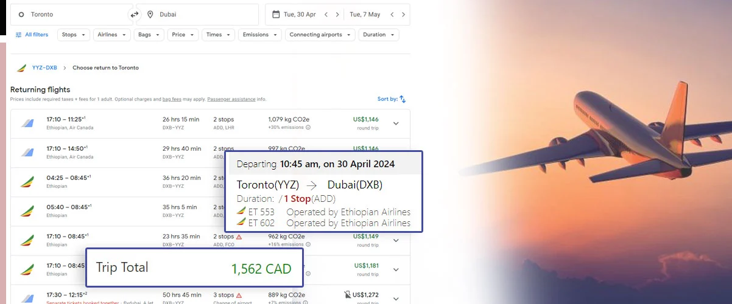The image size is (732, 304).
Task: Click the airline logo of the 17:10 – 11:25 flight
Action: coord(27,123)
